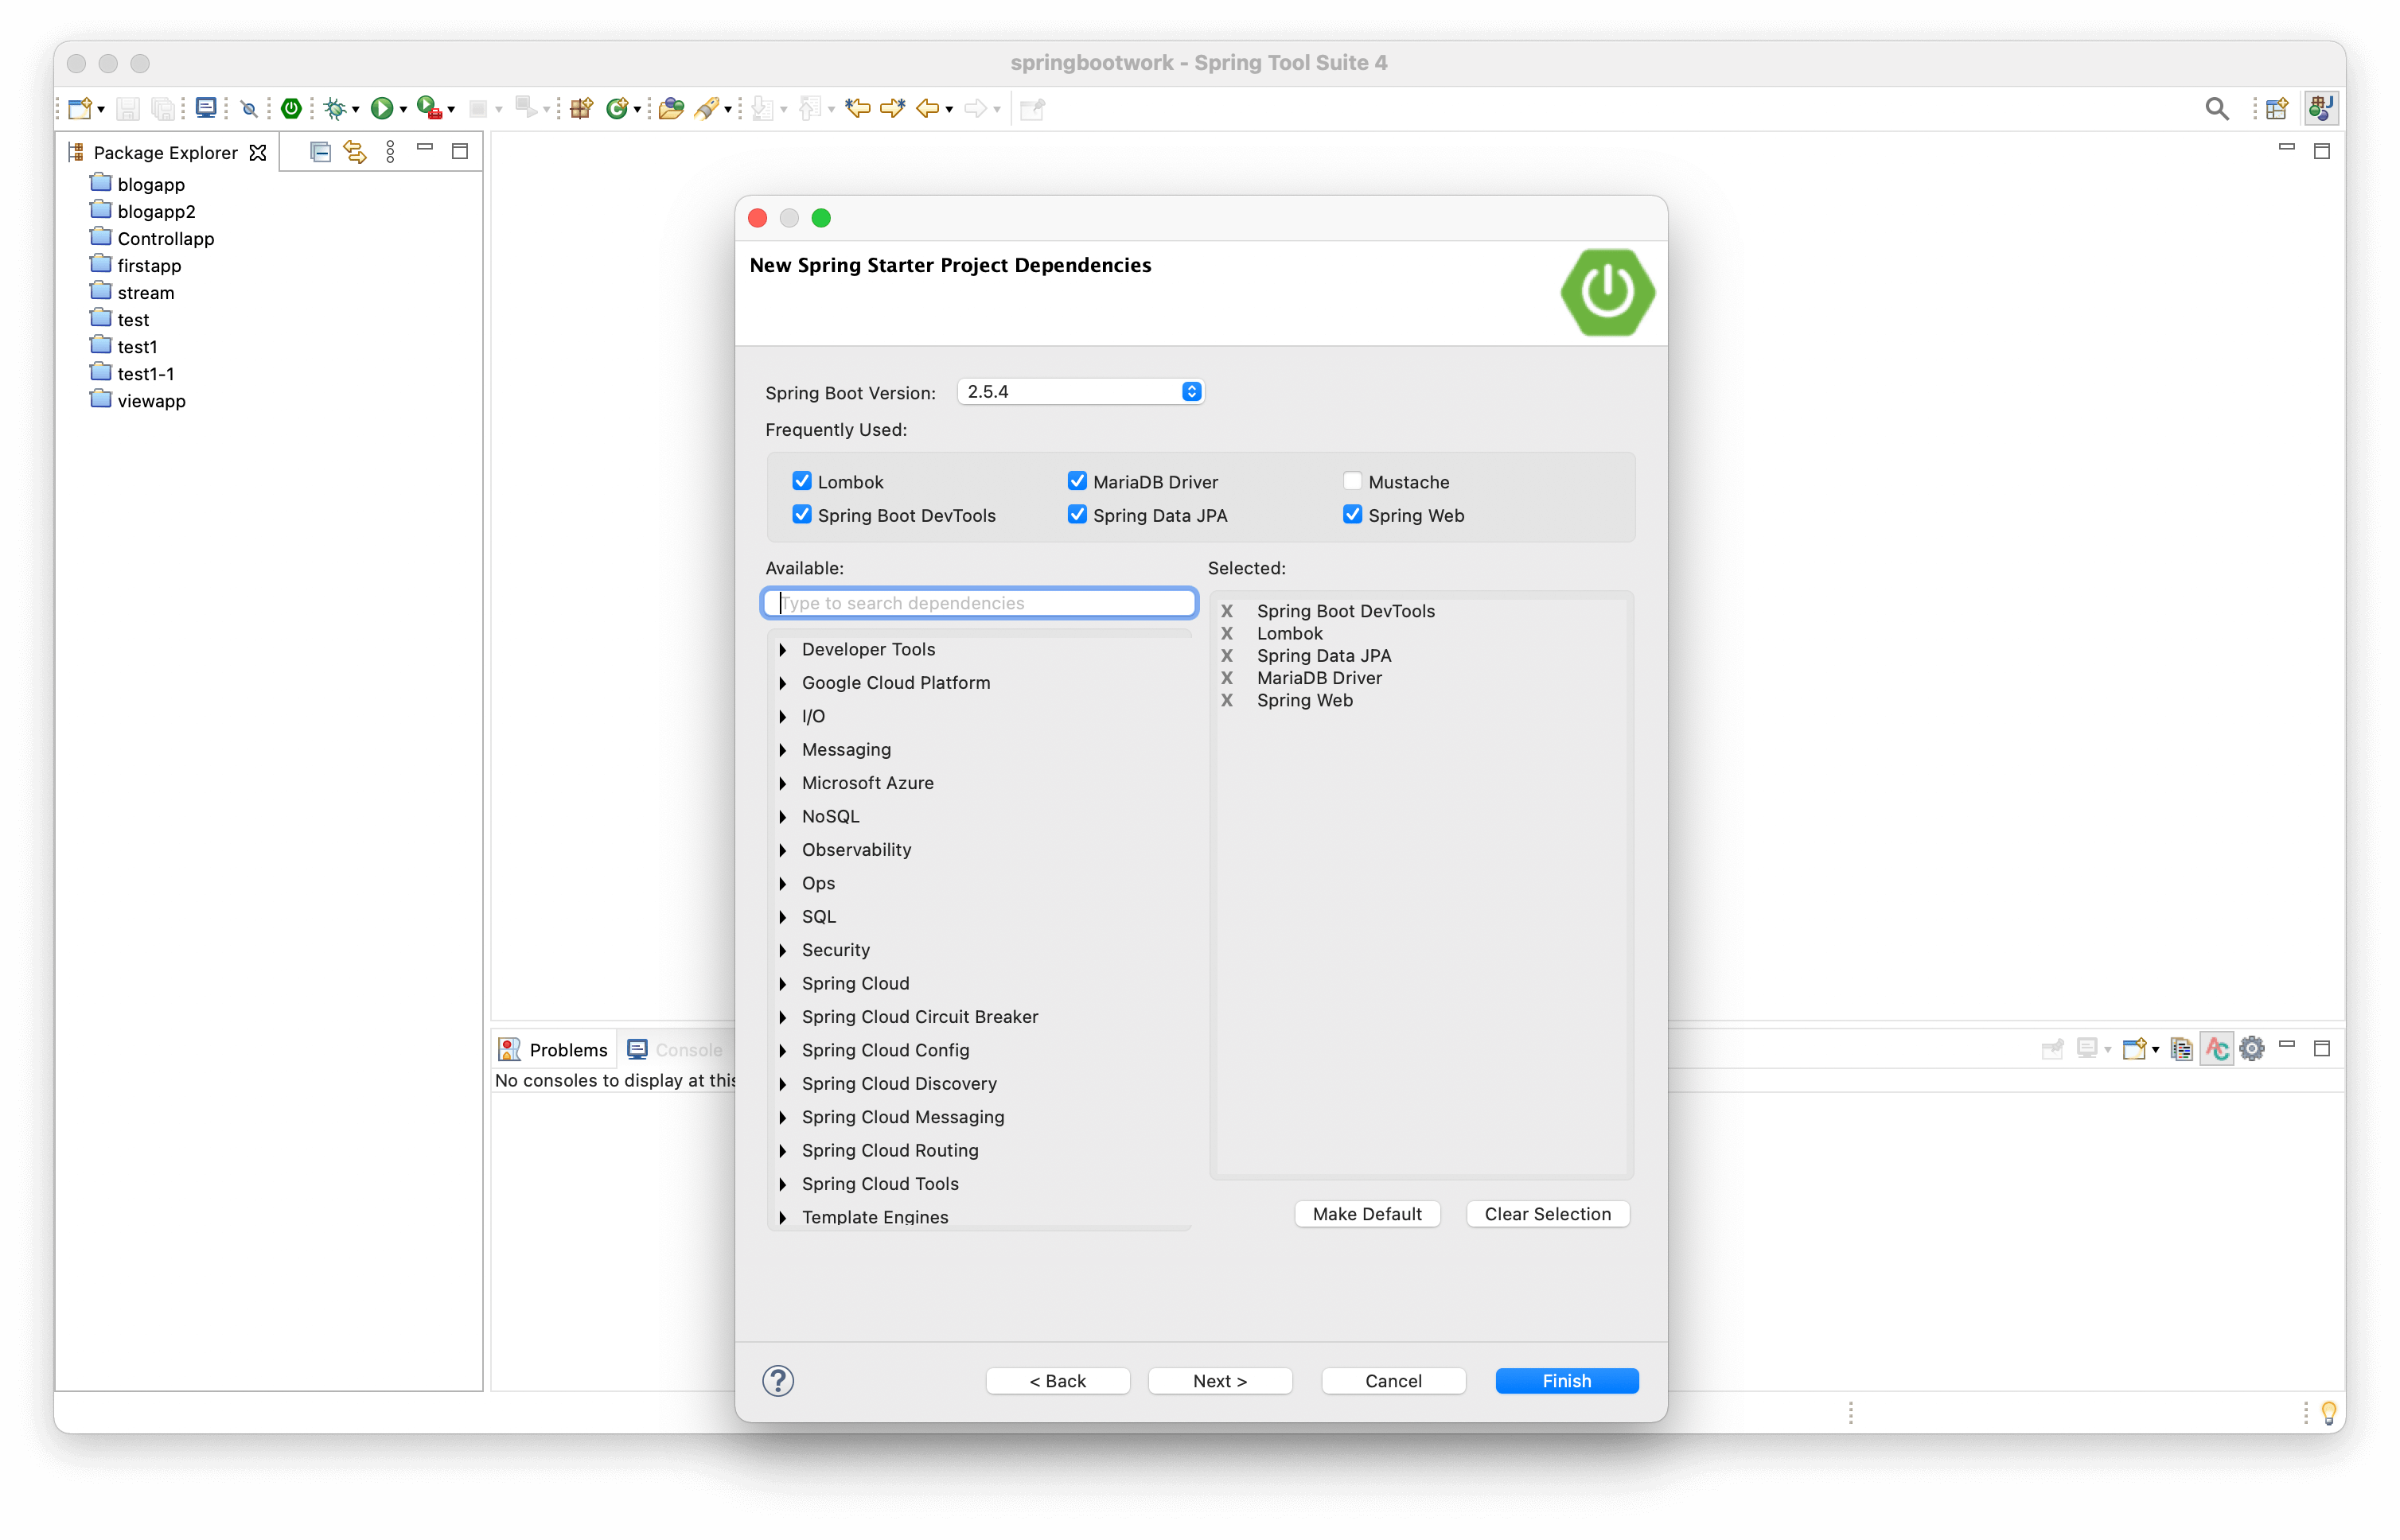Expand the Spring Cloud Config category
The image size is (2400, 1540).
[x=782, y=1050]
